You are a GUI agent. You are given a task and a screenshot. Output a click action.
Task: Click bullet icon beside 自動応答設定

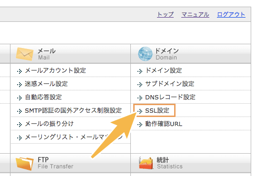[20, 98]
